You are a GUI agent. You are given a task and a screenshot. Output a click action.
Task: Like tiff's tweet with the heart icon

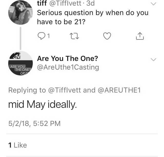point(107,36)
